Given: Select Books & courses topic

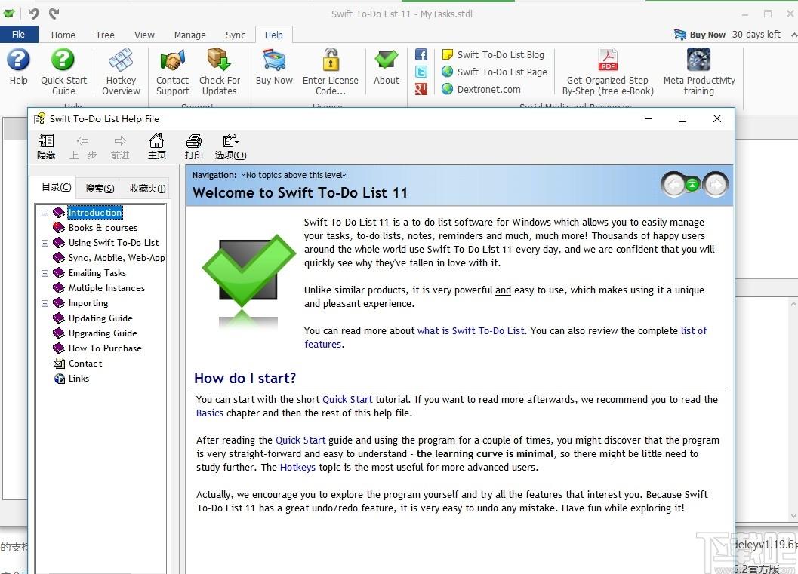Looking at the screenshot, I should click(x=103, y=228).
